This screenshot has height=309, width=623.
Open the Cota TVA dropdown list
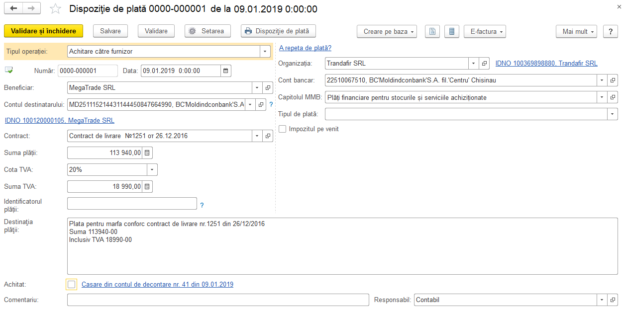(152, 170)
